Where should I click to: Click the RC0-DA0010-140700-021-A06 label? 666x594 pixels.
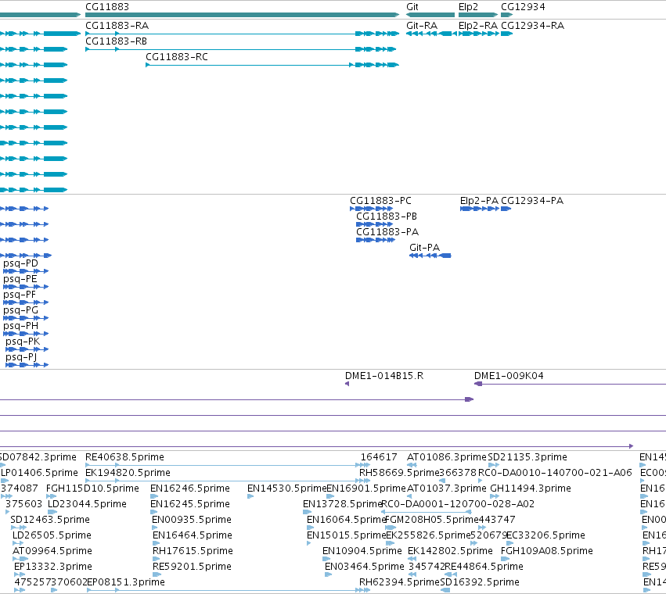(x=555, y=473)
